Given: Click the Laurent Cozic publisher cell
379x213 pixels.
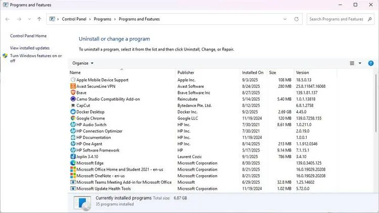Looking at the screenshot, I should 189,156.
